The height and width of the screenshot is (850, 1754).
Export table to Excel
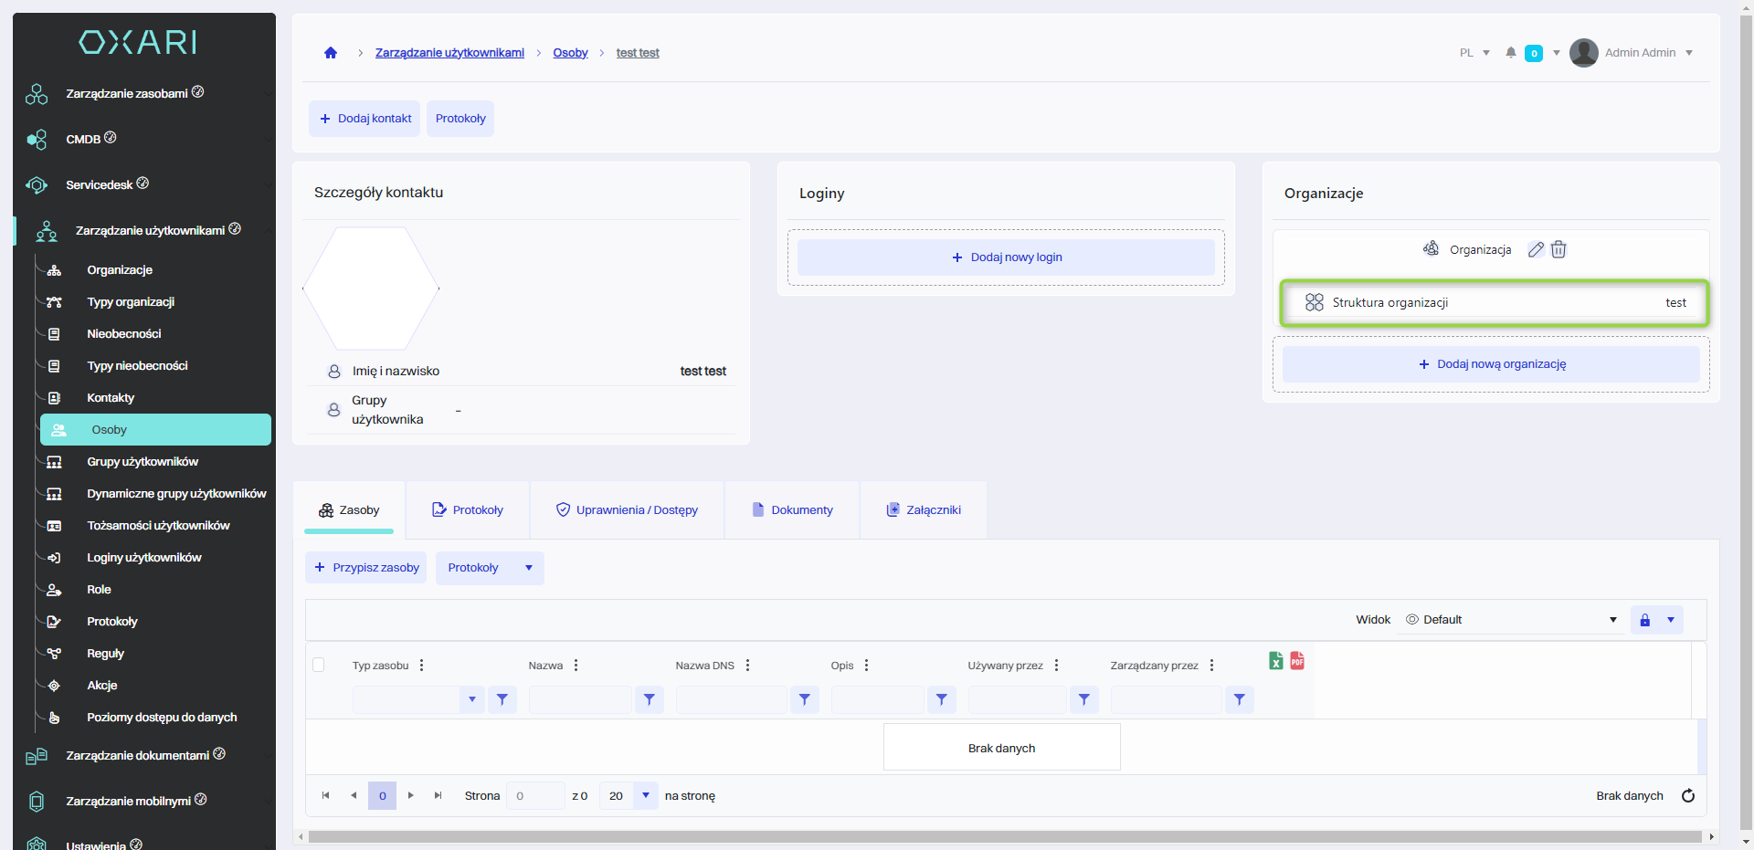1276,661
